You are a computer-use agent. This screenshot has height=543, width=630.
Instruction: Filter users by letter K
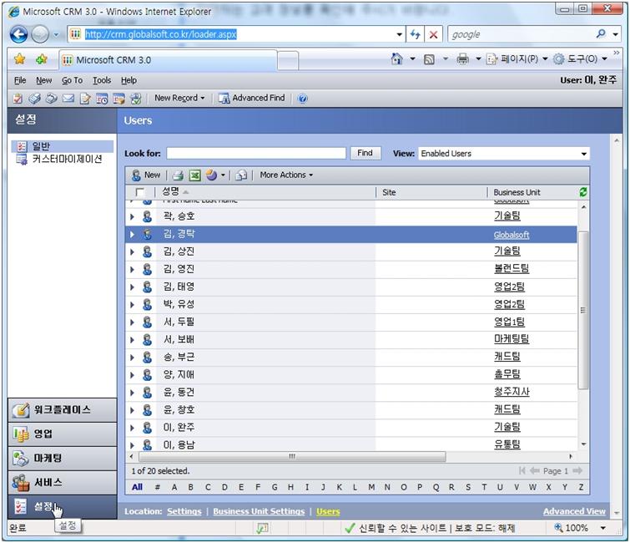pyautogui.click(x=339, y=487)
